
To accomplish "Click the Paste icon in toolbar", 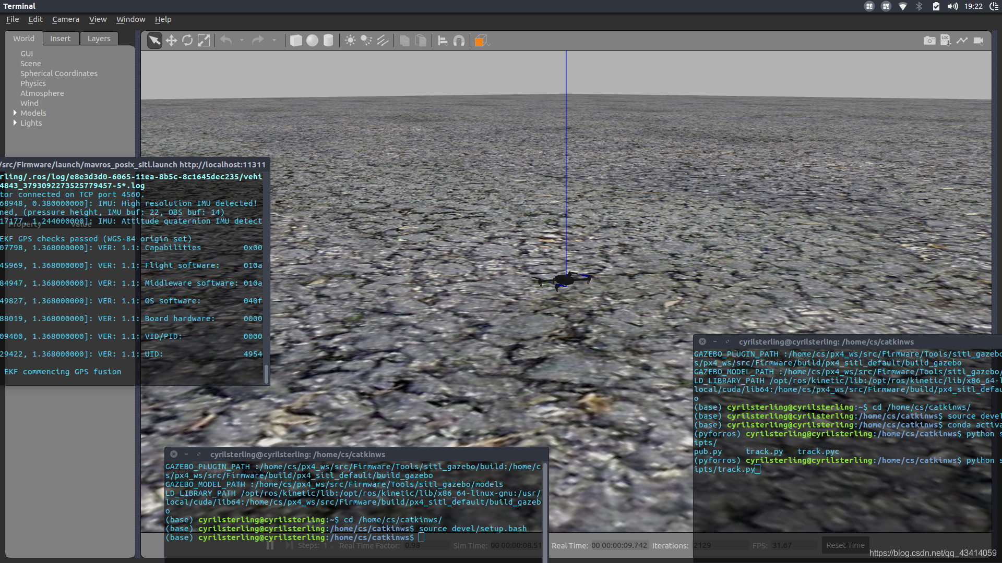I will [x=421, y=41].
